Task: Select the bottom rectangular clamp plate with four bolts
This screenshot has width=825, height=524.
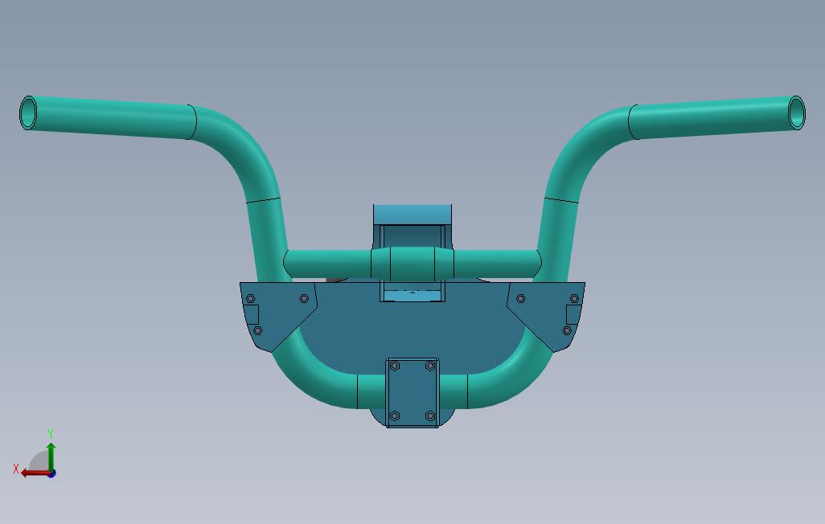Action: coord(412,393)
